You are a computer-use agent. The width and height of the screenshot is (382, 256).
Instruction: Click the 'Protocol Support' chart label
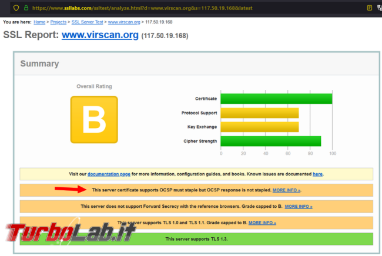[x=199, y=113]
